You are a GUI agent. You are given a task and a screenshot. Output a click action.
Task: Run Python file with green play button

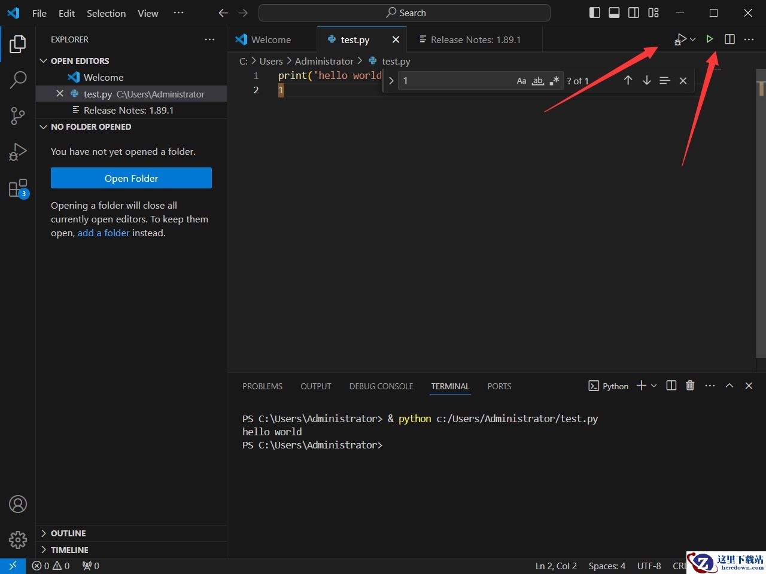tap(709, 39)
